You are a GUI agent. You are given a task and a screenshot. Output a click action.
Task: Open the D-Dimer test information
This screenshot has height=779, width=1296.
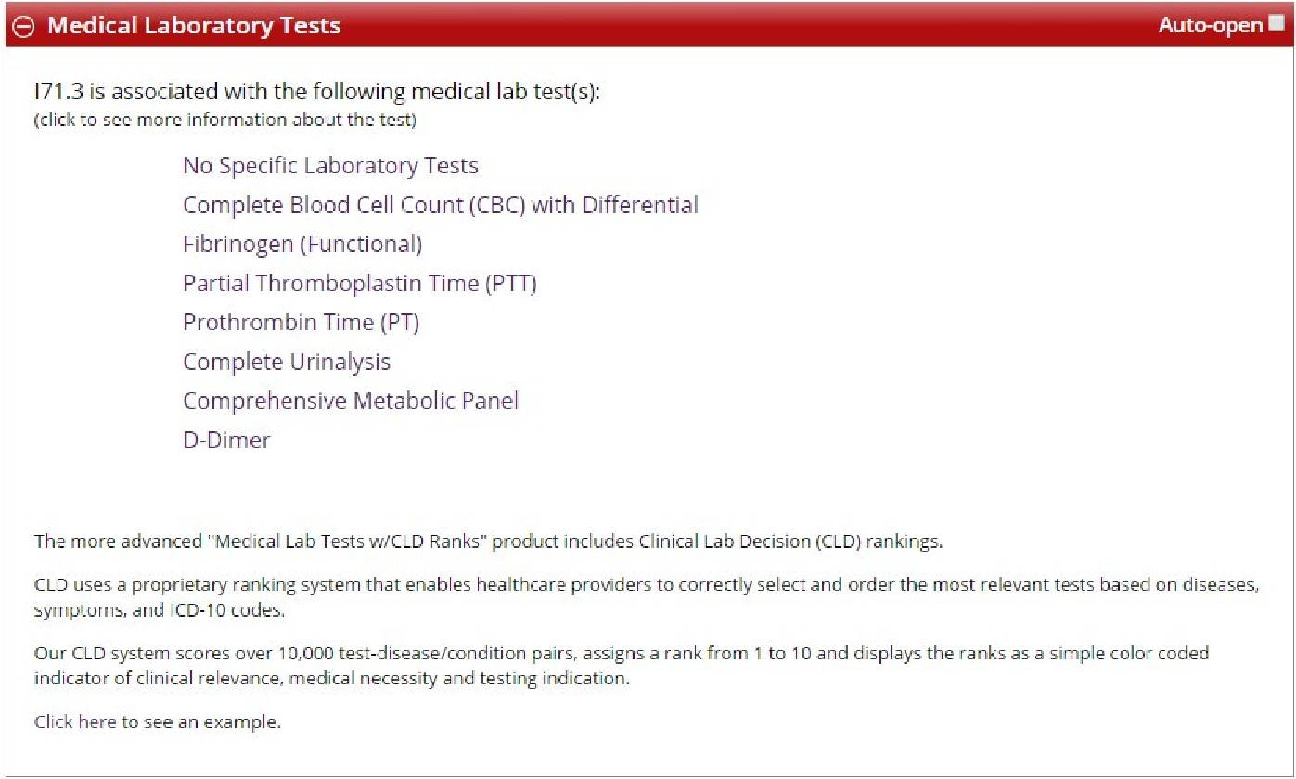(225, 441)
